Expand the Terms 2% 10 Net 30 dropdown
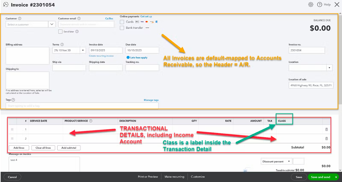The image size is (342, 182). pos(83,50)
